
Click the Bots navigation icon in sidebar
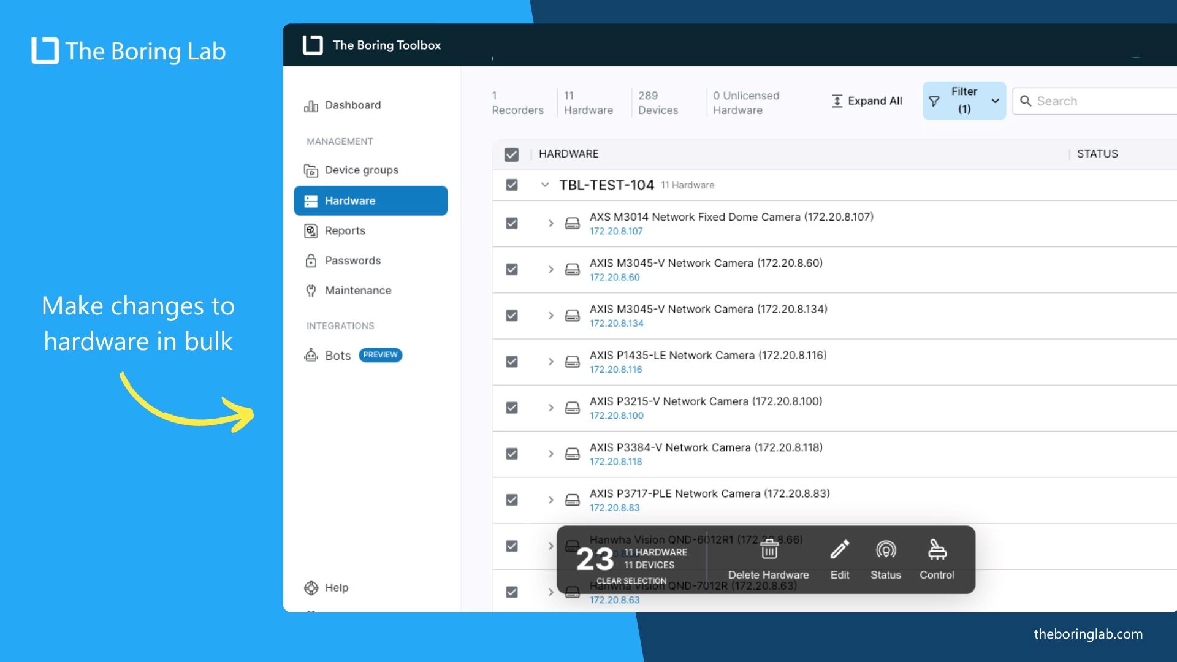(310, 354)
